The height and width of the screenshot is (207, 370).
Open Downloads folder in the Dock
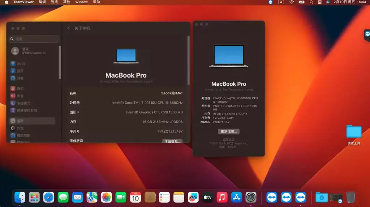(x=322, y=197)
